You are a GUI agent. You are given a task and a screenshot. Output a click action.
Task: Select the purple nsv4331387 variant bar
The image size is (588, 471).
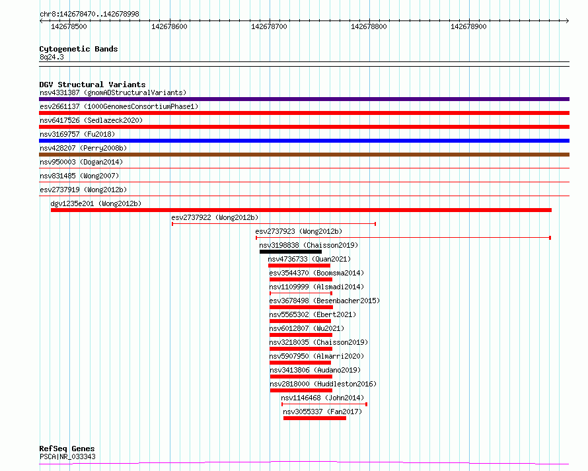coord(304,99)
